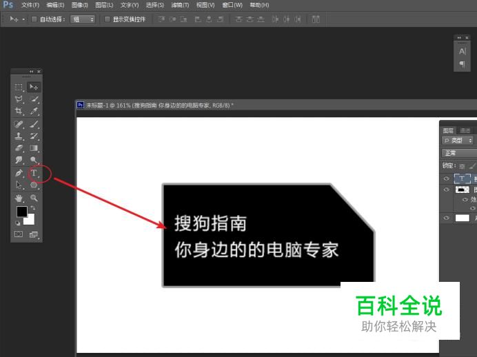The height and width of the screenshot is (357, 477).
Task: Click auto-align layers icon in options bar
Action: click(x=316, y=19)
